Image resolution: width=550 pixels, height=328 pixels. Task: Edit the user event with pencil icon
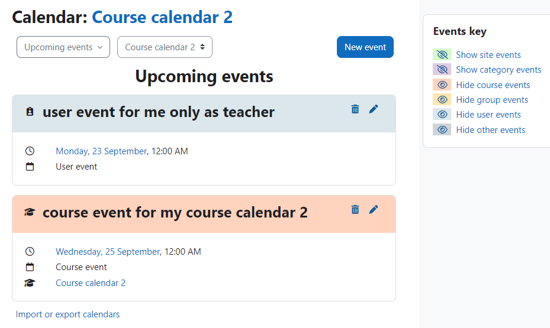pos(374,109)
